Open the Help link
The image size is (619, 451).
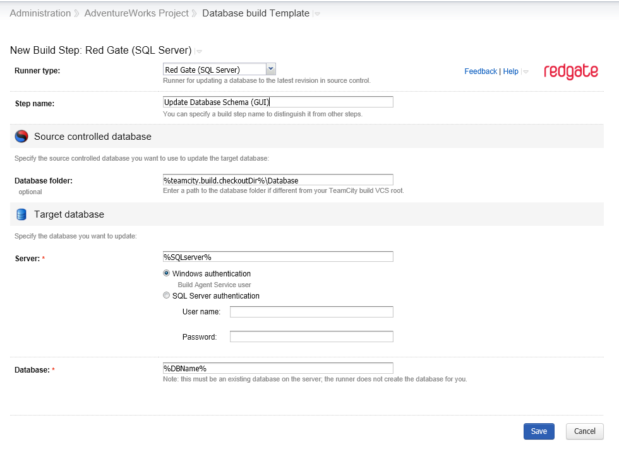(510, 71)
